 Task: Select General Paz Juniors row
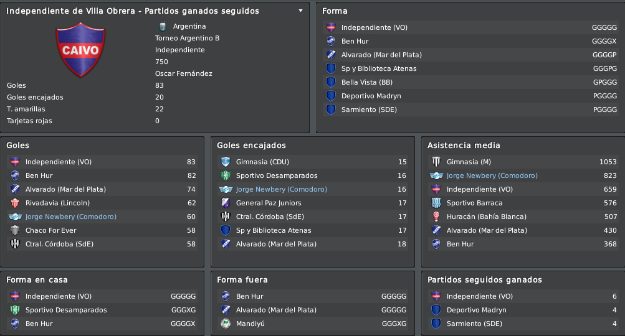coord(313,203)
